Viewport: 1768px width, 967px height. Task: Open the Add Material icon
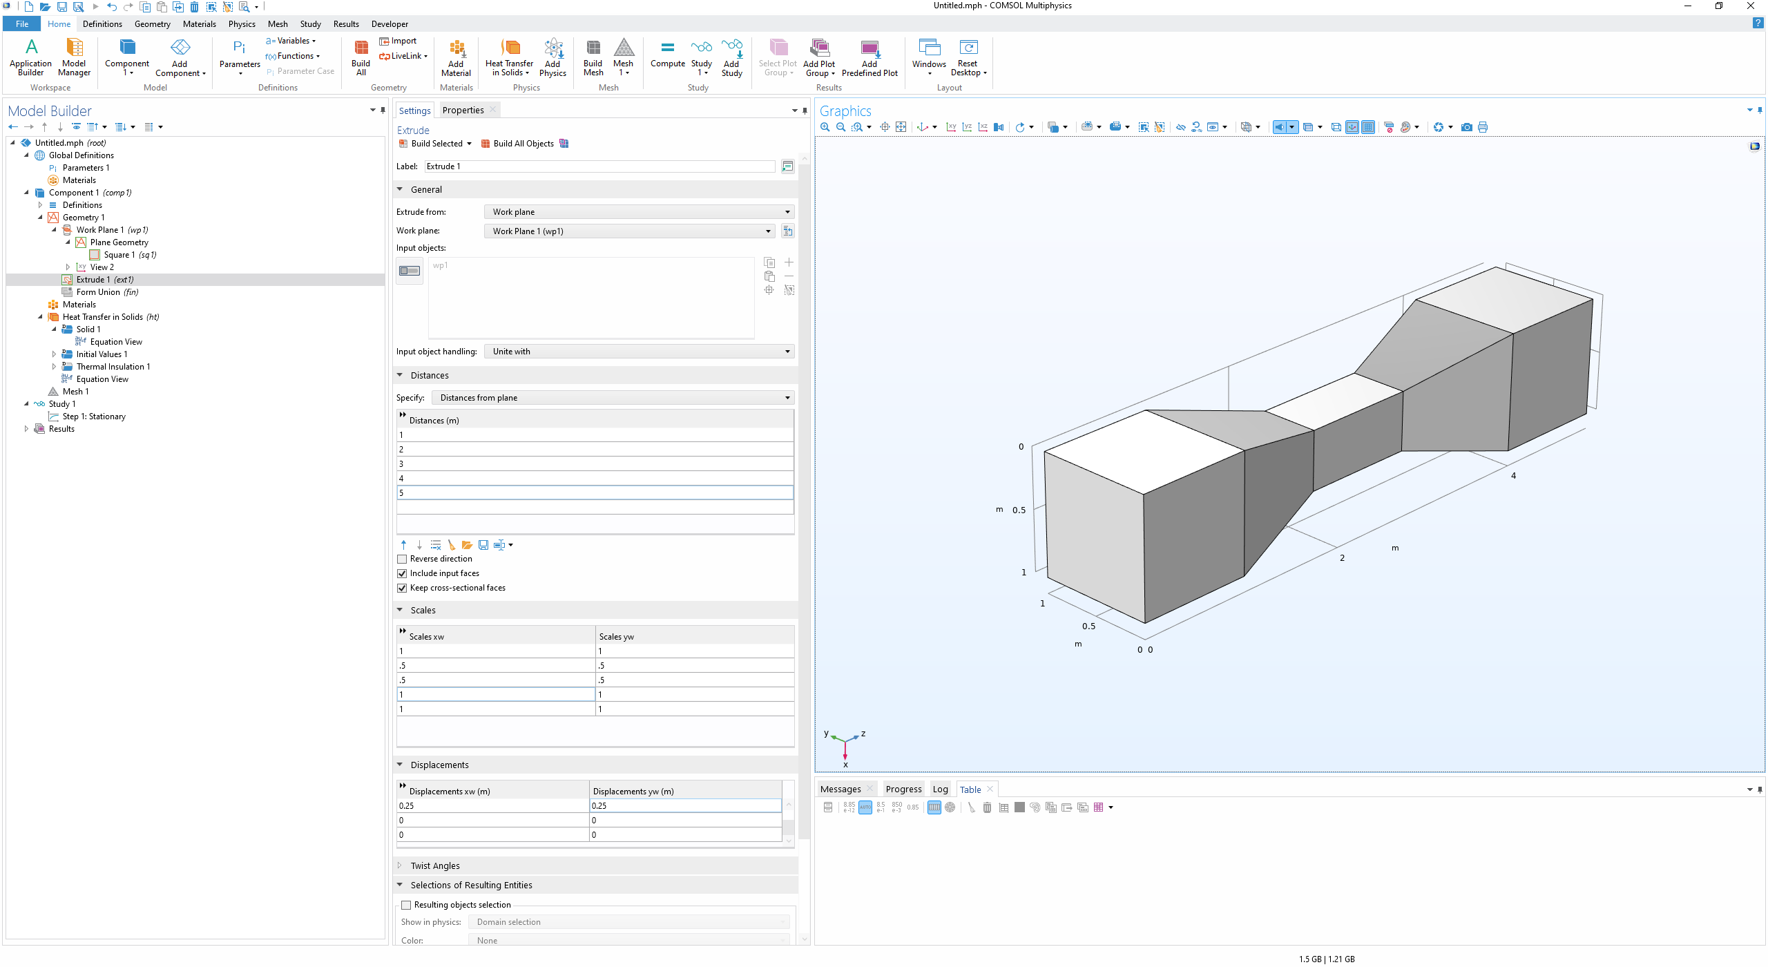coord(456,57)
